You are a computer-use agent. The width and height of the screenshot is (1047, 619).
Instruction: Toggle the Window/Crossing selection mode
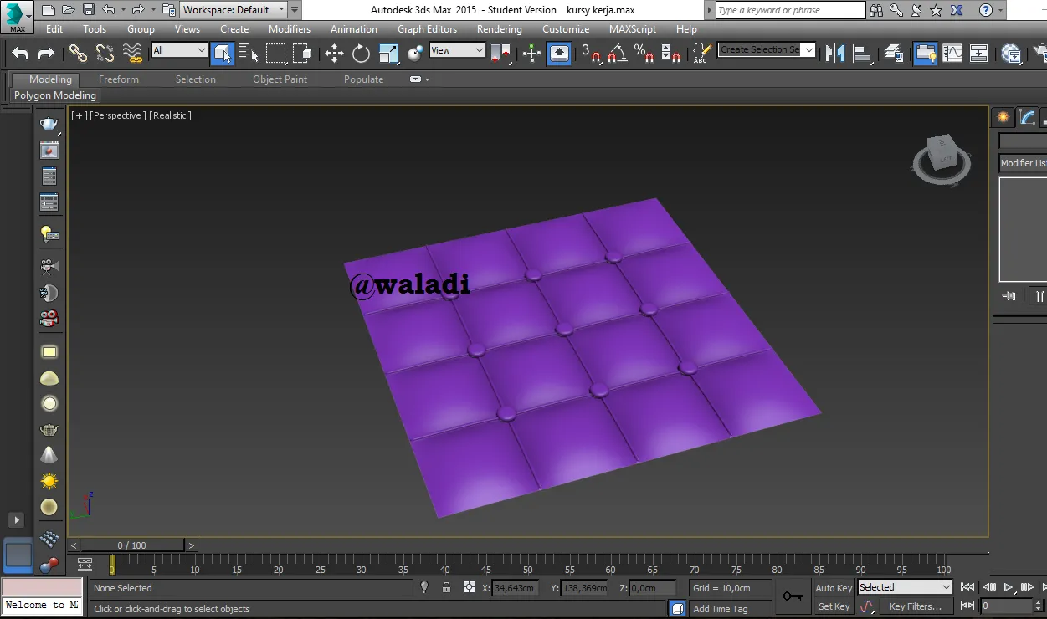pos(302,54)
